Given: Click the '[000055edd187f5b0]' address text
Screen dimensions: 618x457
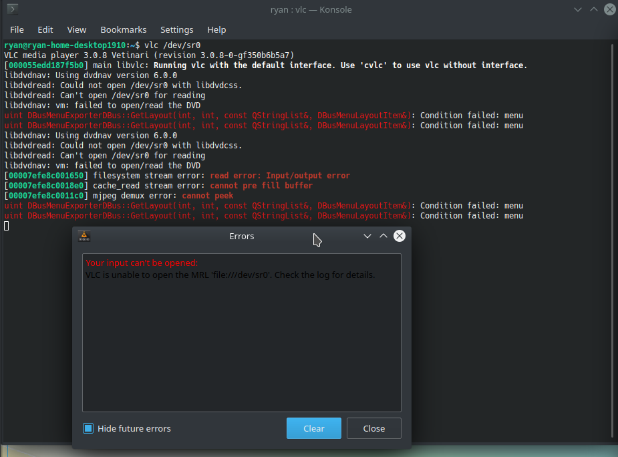Looking at the screenshot, I should [46, 65].
